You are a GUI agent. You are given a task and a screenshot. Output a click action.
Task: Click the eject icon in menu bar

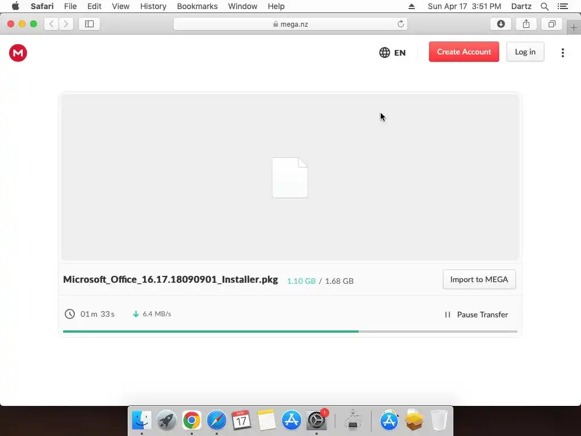coord(412,6)
